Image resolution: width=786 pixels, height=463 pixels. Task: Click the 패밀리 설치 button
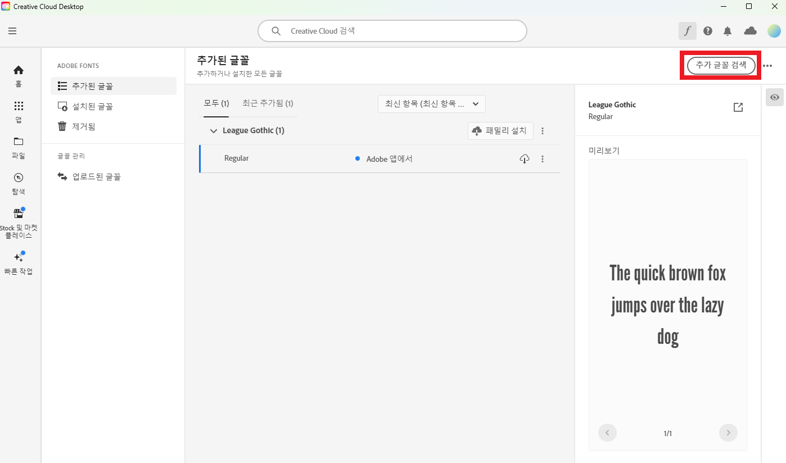click(500, 131)
